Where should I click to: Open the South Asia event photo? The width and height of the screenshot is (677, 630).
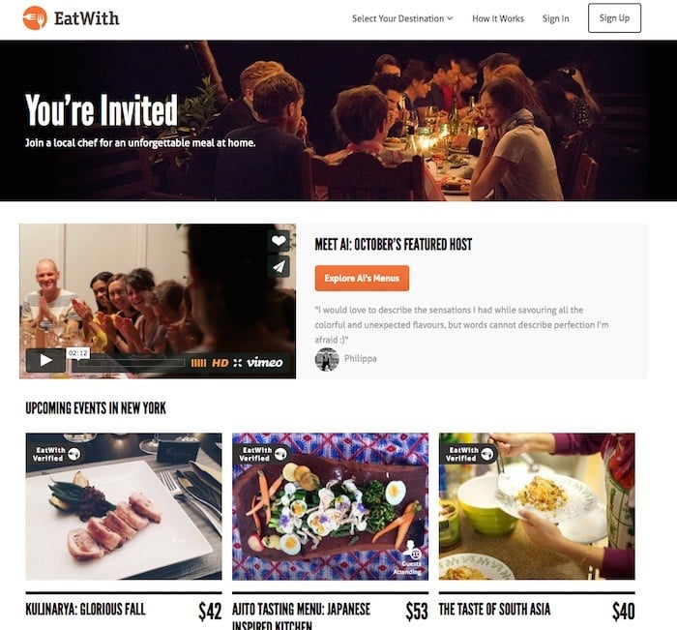[537, 506]
